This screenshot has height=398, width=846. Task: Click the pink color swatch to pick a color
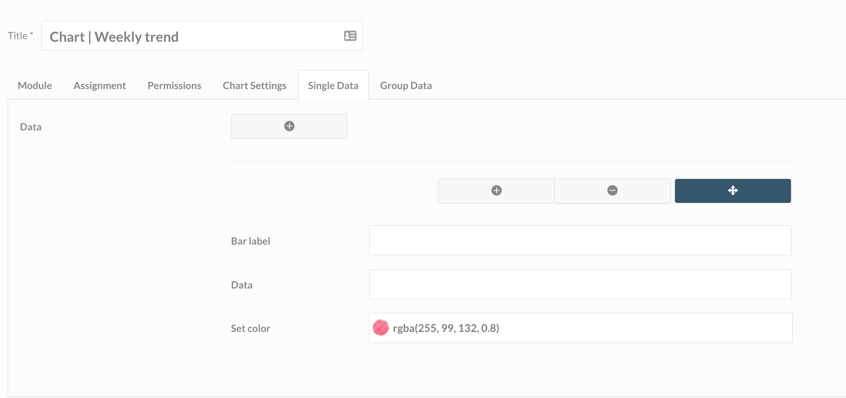pos(381,328)
